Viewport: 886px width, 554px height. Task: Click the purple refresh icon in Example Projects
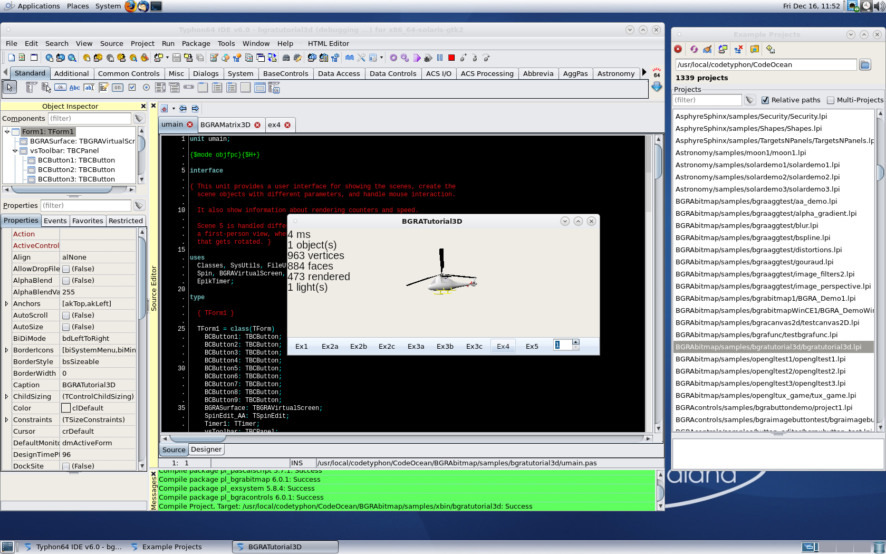[x=694, y=49]
